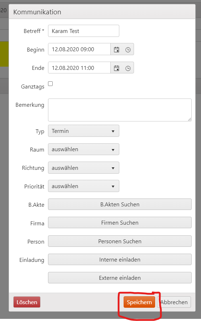
Task: Cancel the dialog with Abbrechen
Action: pyautogui.click(x=174, y=302)
